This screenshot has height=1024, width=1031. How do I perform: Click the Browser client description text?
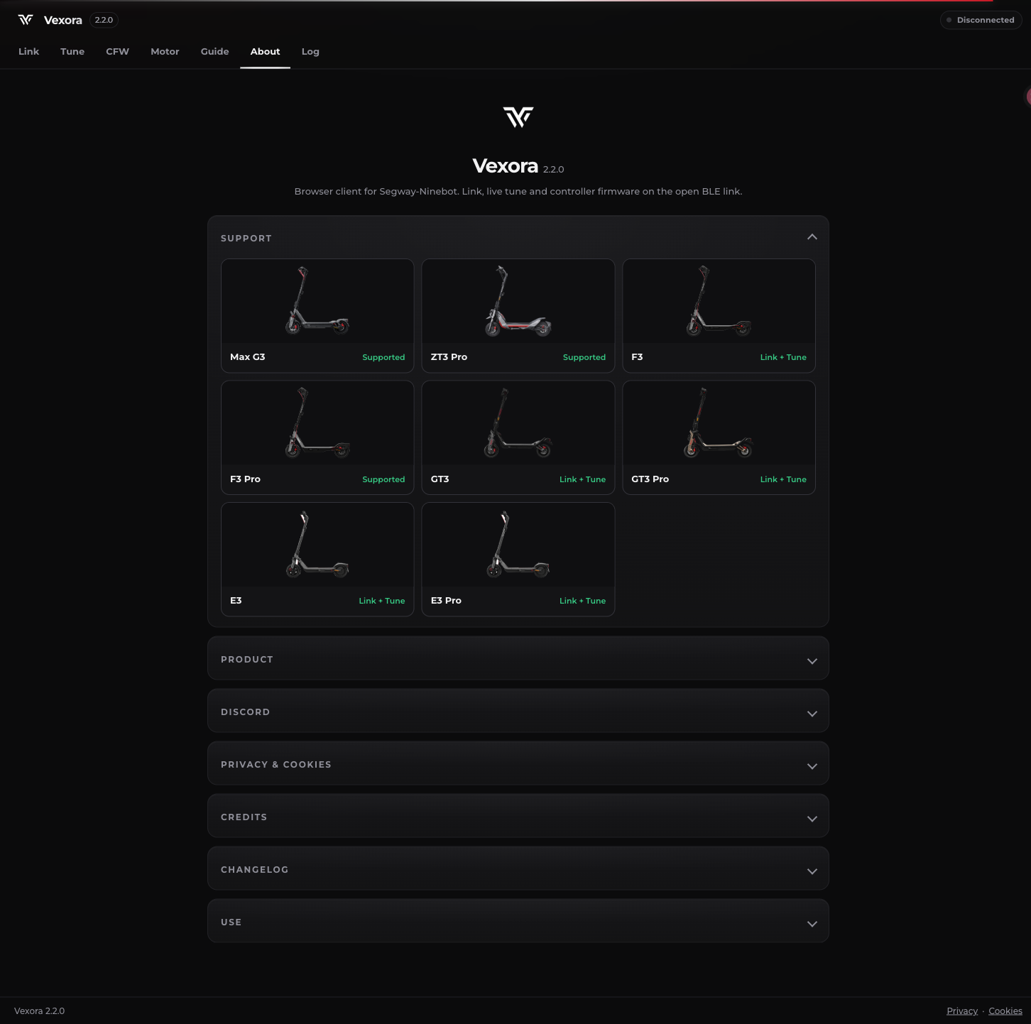pos(518,192)
